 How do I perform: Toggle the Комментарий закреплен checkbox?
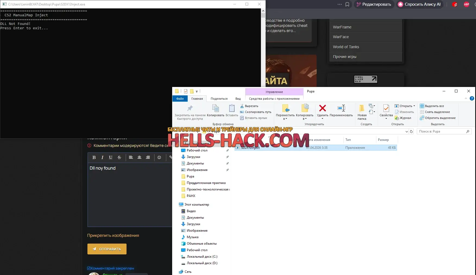(x=89, y=268)
